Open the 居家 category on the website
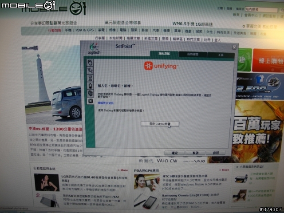This screenshot has height=213, width=284. [199, 32]
